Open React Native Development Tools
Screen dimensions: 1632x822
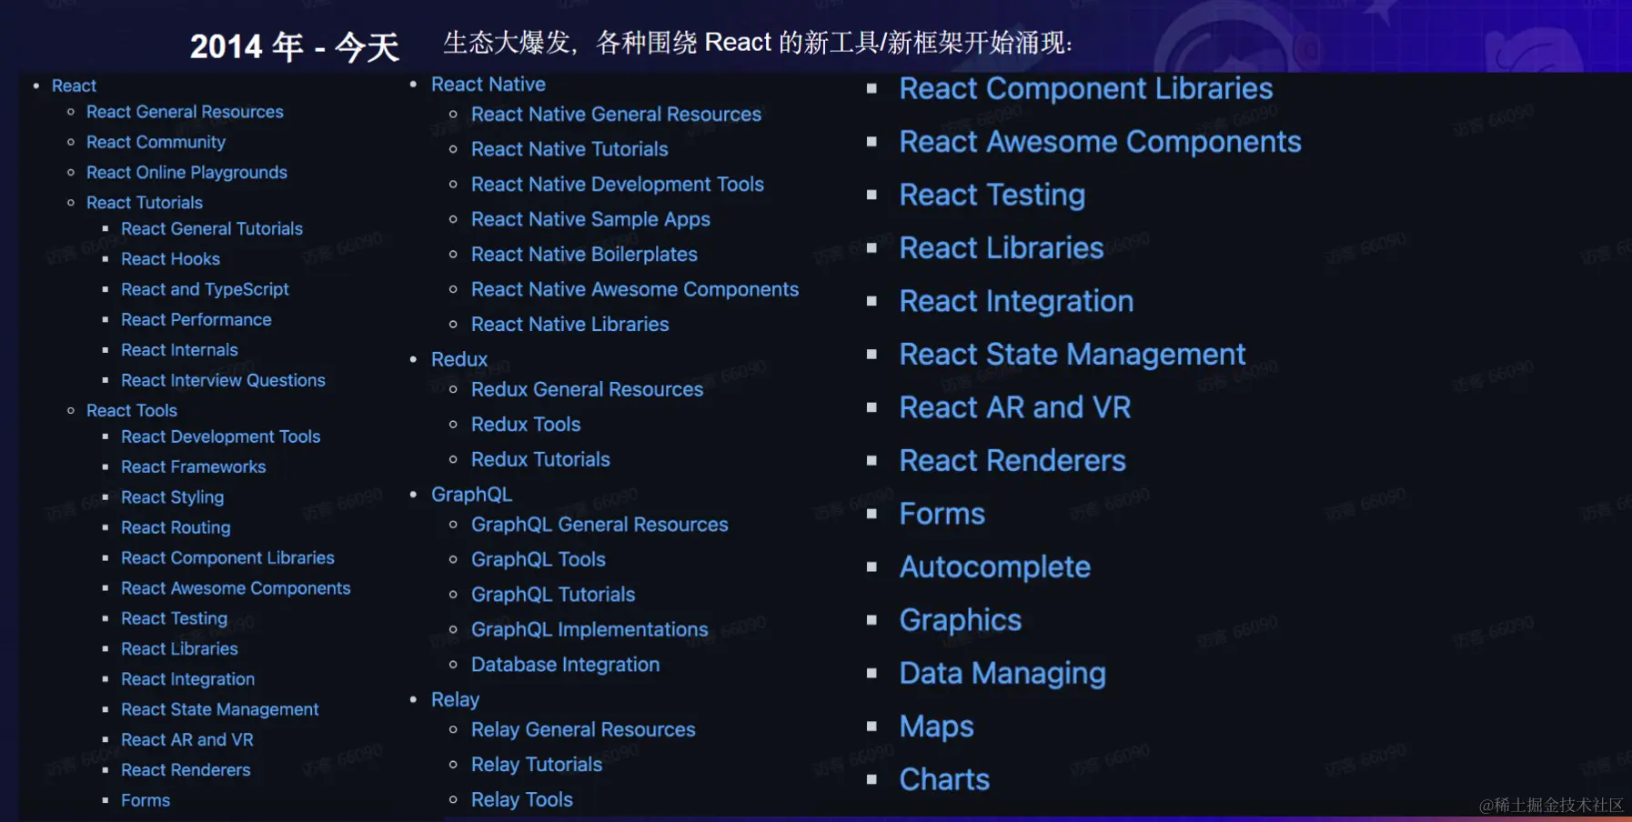[x=618, y=184]
